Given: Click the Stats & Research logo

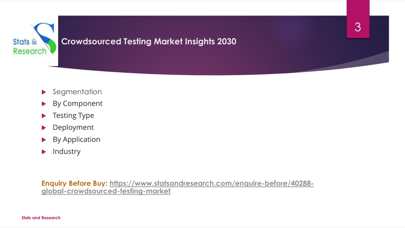Looking at the screenshot, I should point(35,39).
